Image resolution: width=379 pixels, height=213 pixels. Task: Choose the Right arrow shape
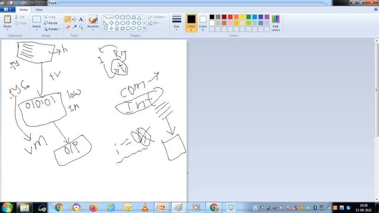pyautogui.click(x=128, y=23)
